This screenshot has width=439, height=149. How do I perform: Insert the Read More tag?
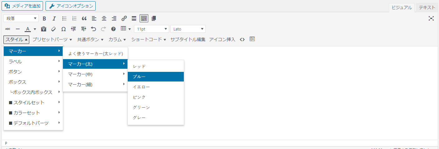tap(134, 18)
